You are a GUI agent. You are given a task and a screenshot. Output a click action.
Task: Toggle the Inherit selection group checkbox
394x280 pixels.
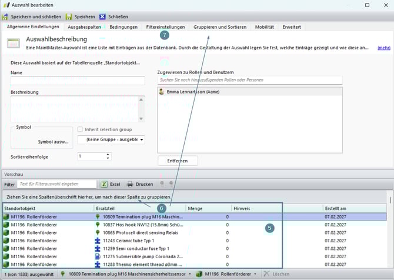click(80, 129)
